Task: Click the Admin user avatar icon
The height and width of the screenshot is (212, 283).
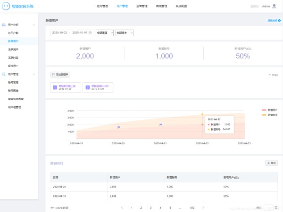Action: (x=274, y=6)
